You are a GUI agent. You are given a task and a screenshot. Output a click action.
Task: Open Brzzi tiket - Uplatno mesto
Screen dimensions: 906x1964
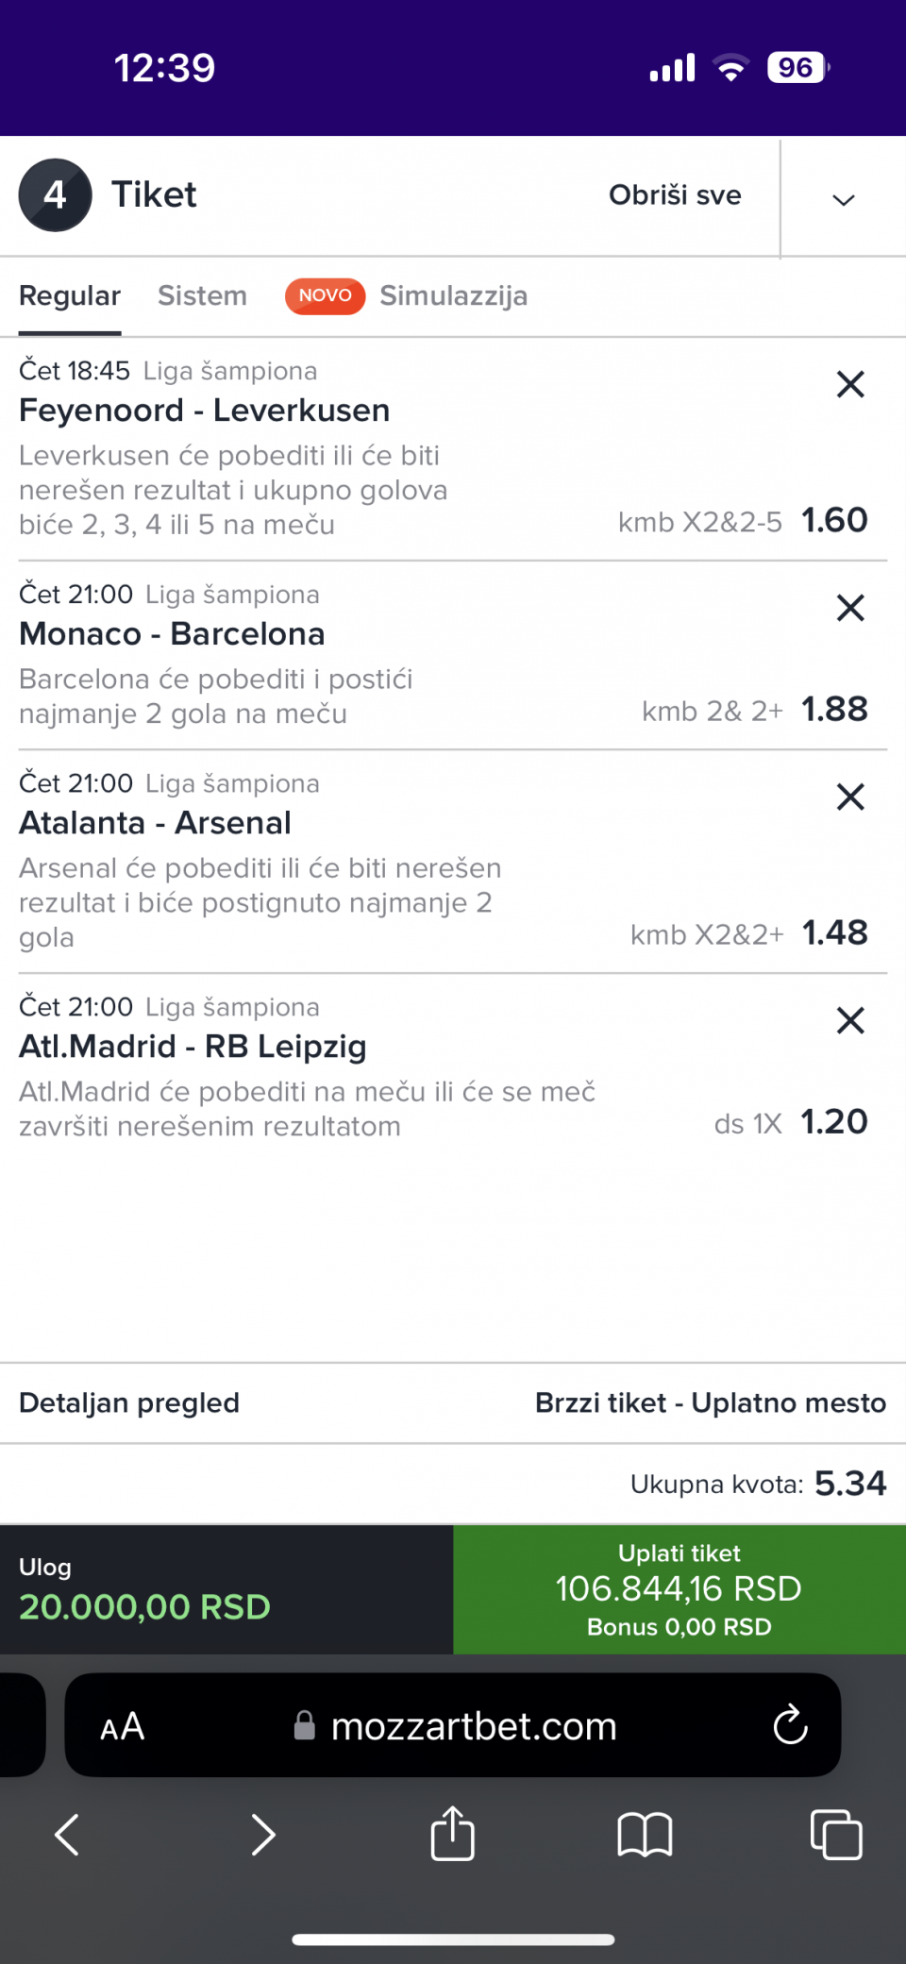click(710, 1403)
